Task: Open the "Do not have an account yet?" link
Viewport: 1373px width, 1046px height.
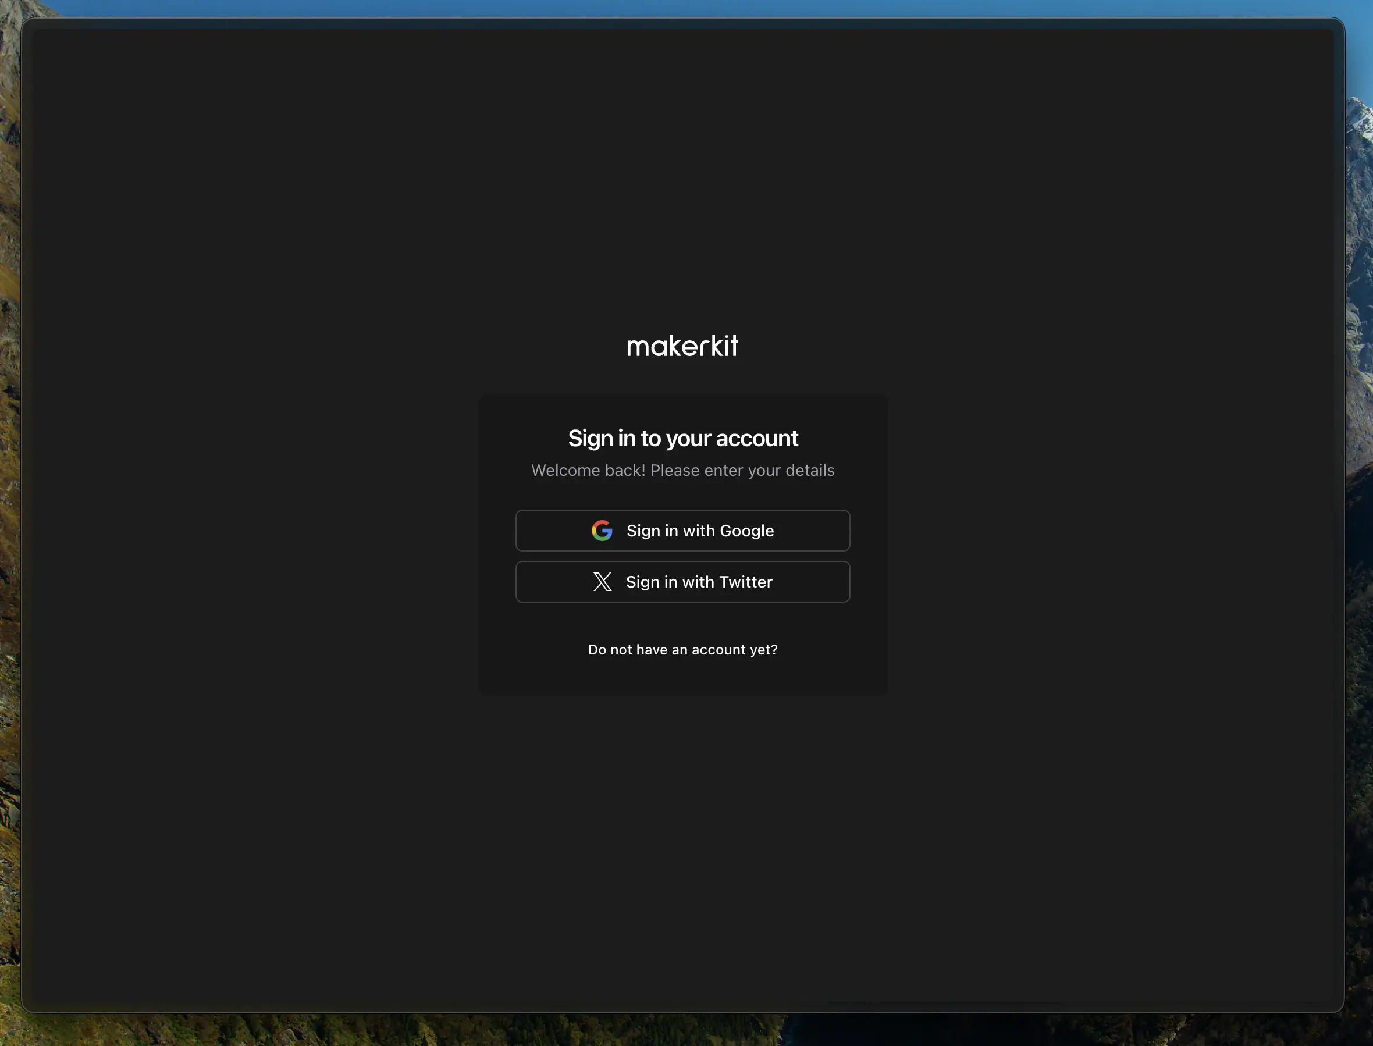Action: pyautogui.click(x=682, y=649)
